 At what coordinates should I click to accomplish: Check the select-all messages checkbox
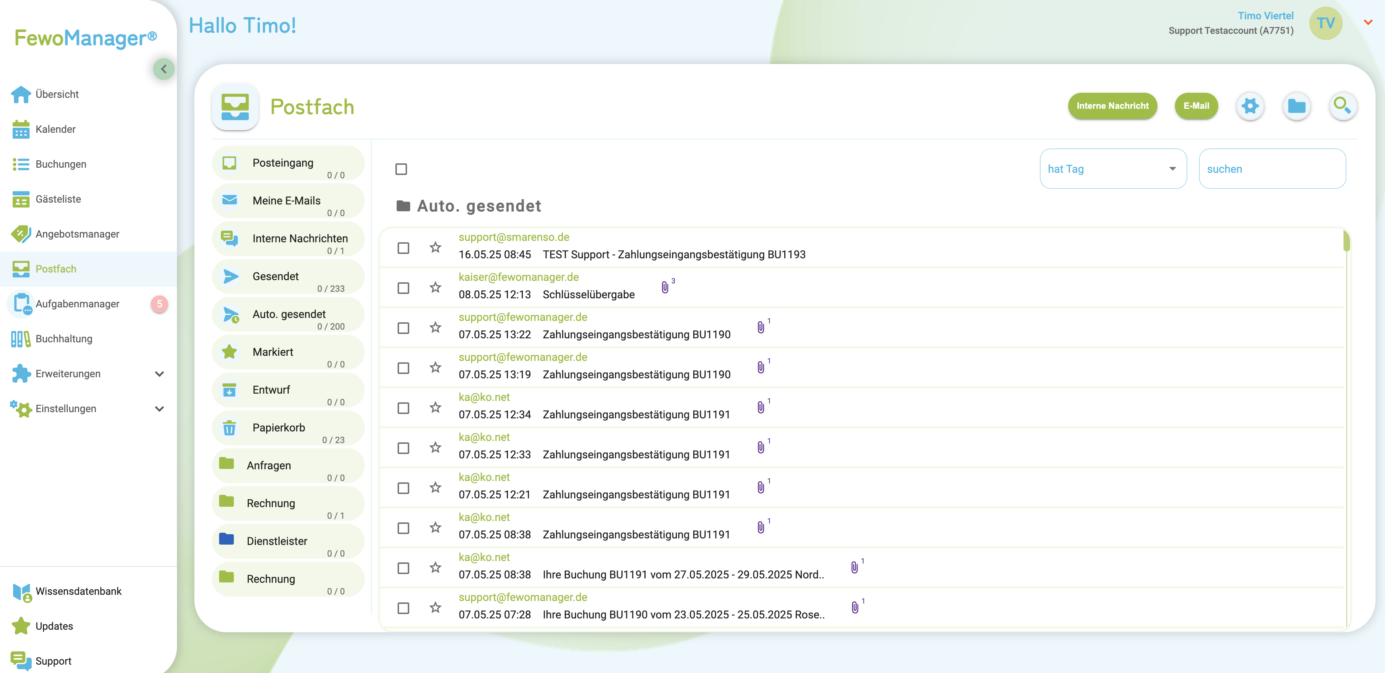[x=402, y=169]
